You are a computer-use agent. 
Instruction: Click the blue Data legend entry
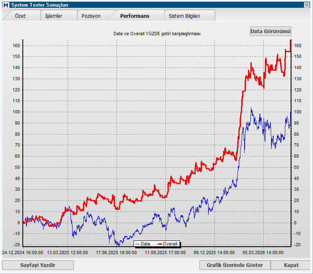(x=143, y=244)
